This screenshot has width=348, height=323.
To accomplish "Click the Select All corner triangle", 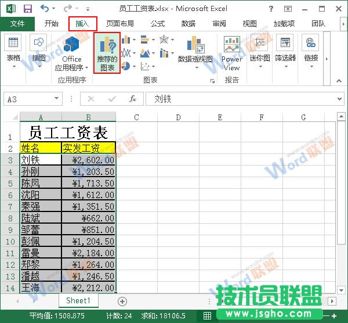I will click(15, 117).
